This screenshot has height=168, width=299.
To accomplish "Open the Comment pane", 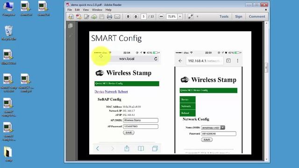I will 257,17.
